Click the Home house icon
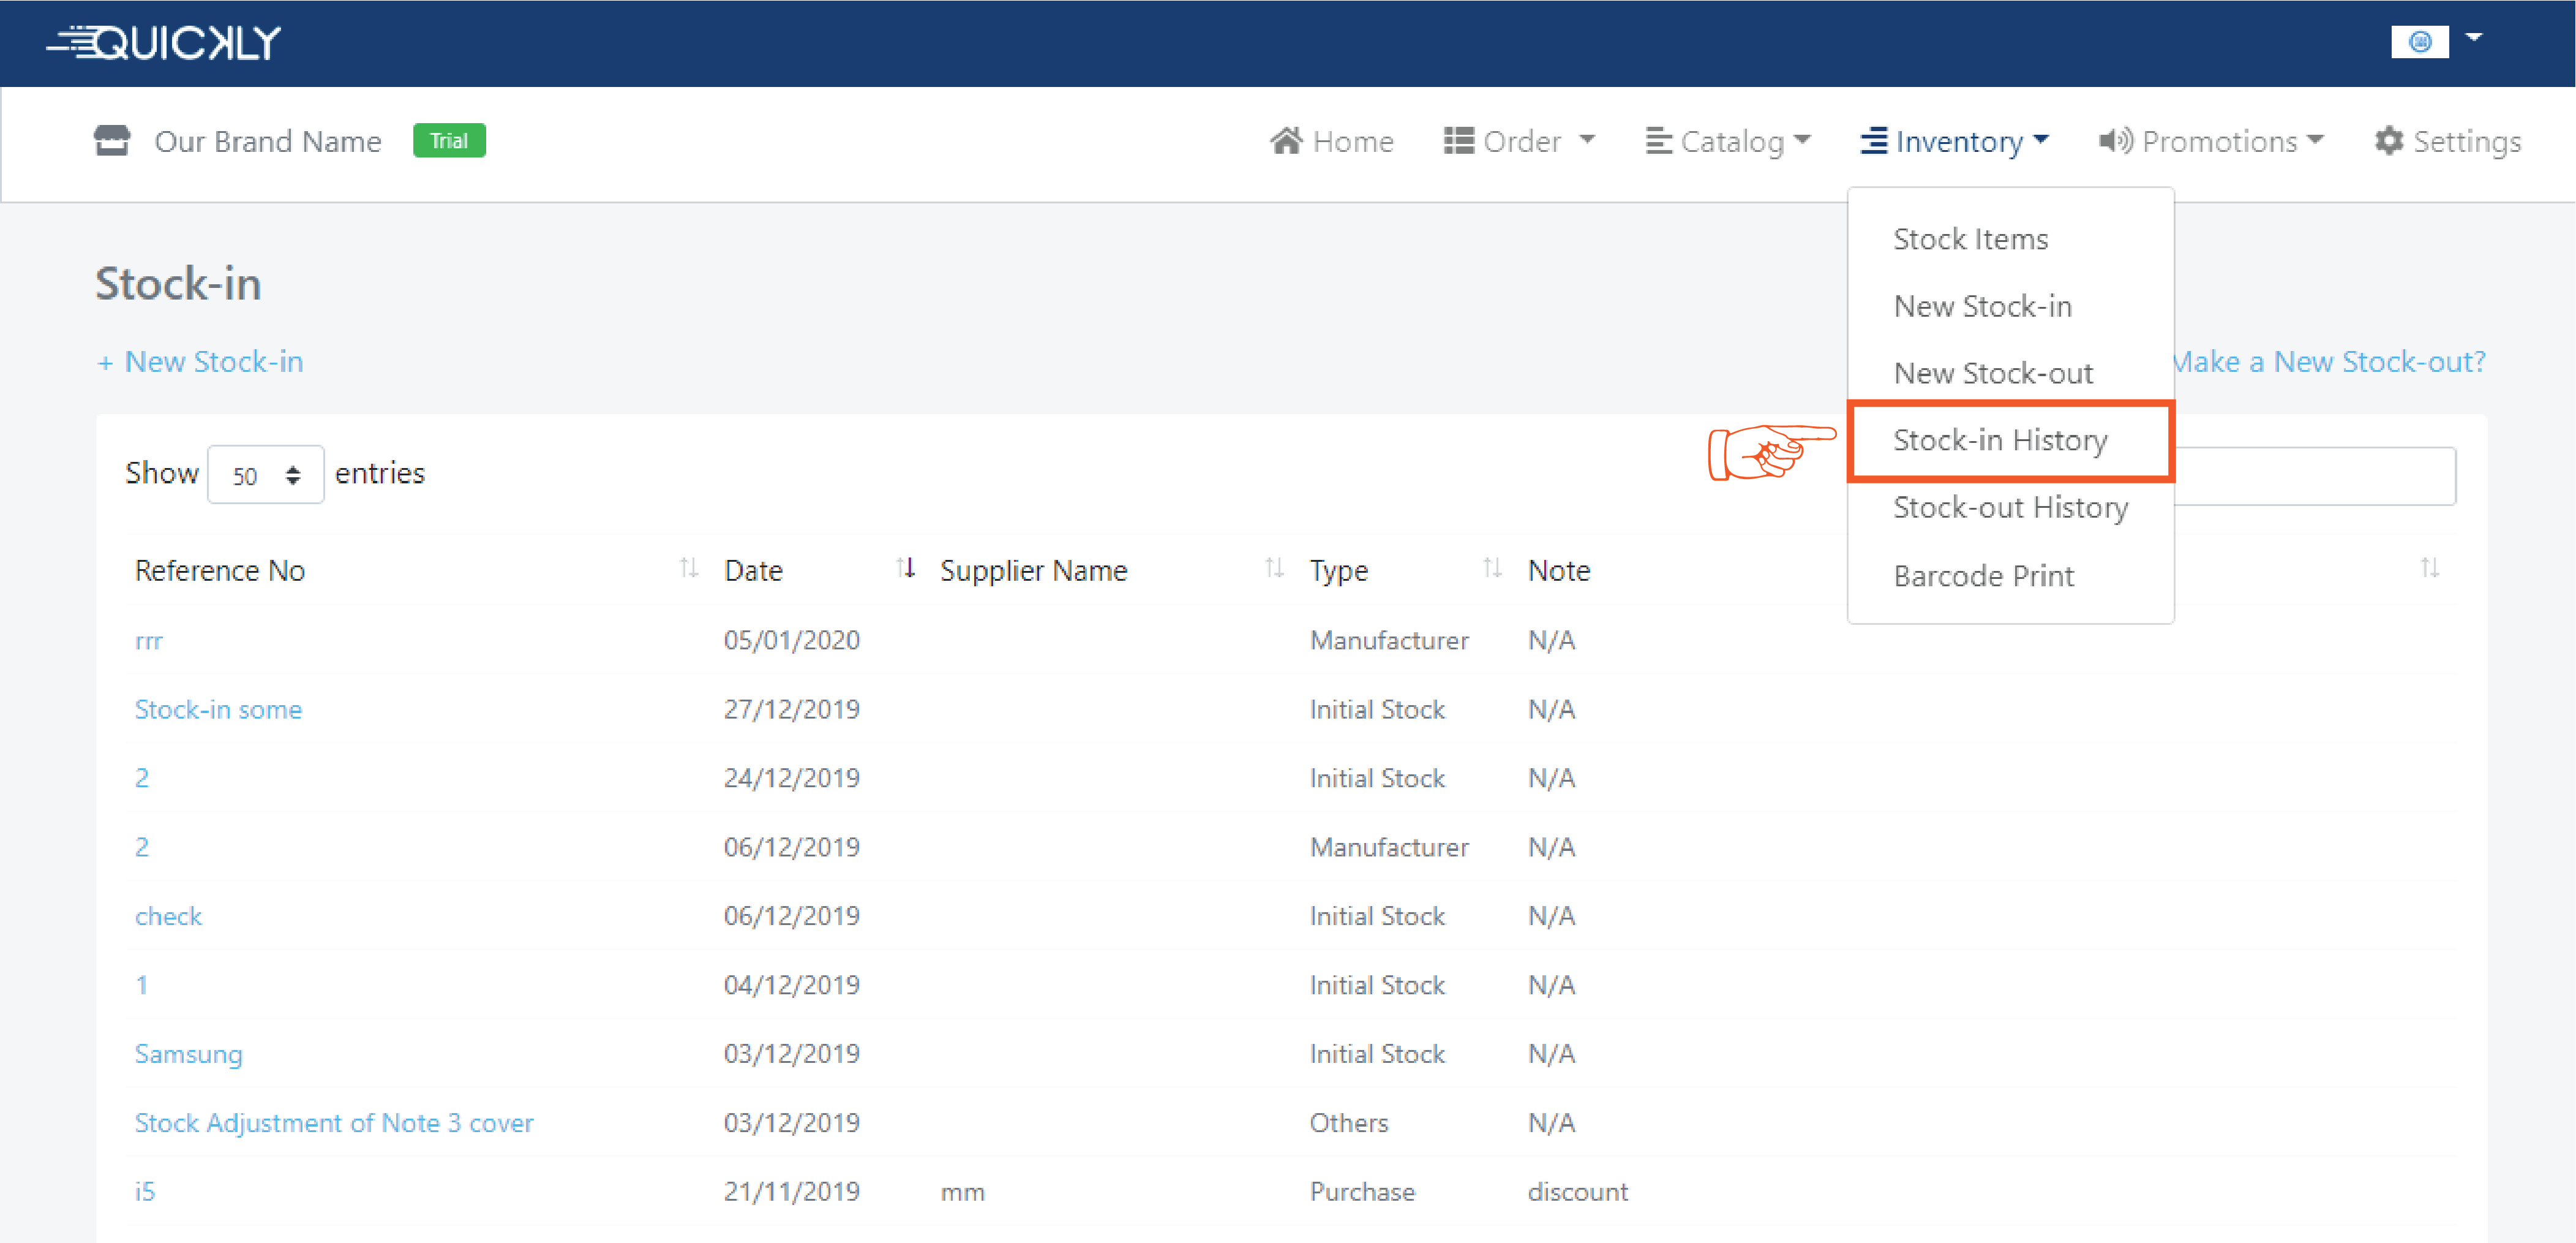 point(1286,141)
